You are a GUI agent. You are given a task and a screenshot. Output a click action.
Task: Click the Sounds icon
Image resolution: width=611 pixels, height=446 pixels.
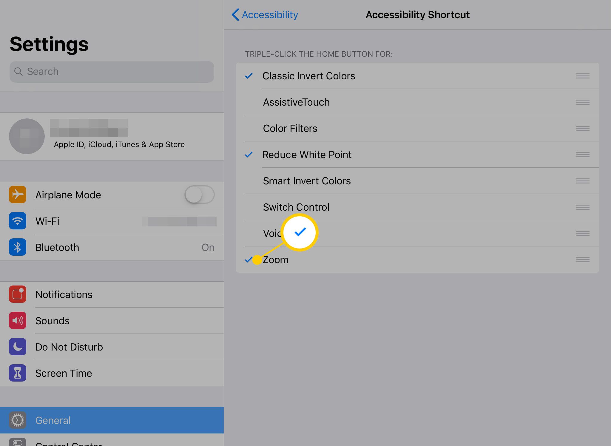18,320
